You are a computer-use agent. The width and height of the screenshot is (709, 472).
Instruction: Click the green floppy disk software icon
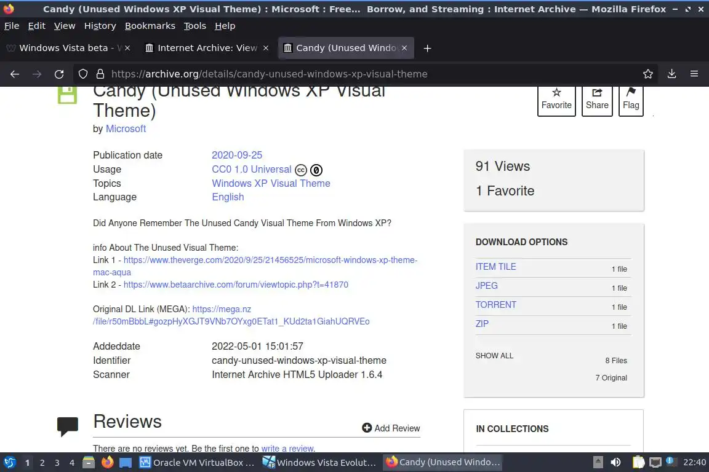pos(67,95)
